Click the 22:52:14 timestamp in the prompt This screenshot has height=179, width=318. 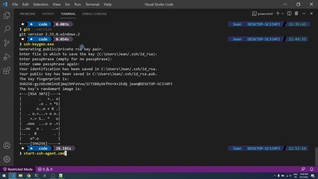tap(297, 149)
